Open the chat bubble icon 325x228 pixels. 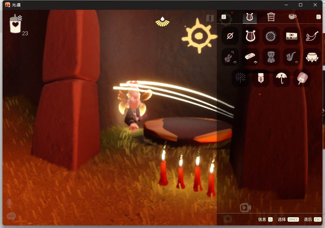tap(11, 217)
